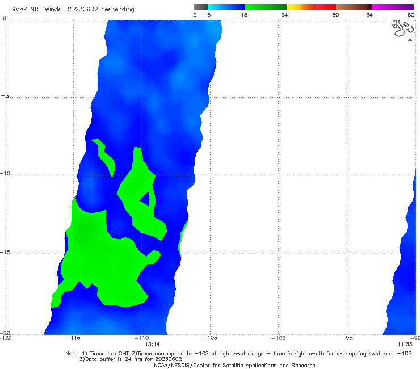Click longitude label '-110'

[141, 338]
